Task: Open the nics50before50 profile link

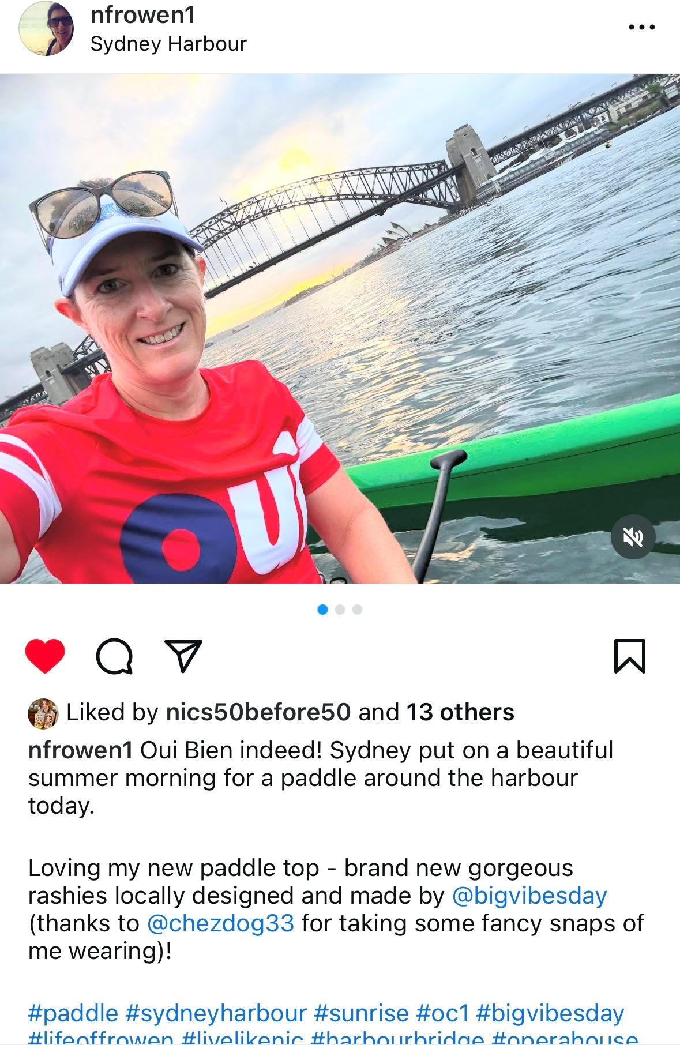Action: coord(258,712)
